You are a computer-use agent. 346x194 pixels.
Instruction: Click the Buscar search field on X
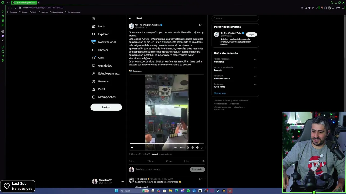click(x=235, y=18)
